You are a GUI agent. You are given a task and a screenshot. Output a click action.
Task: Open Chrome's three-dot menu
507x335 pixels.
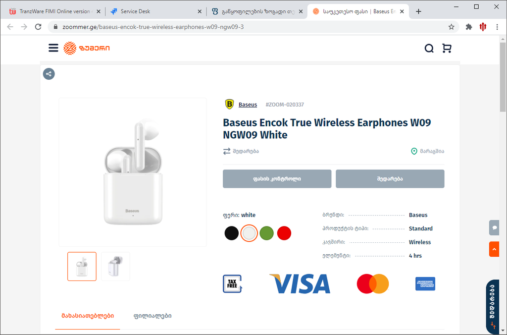tap(497, 27)
